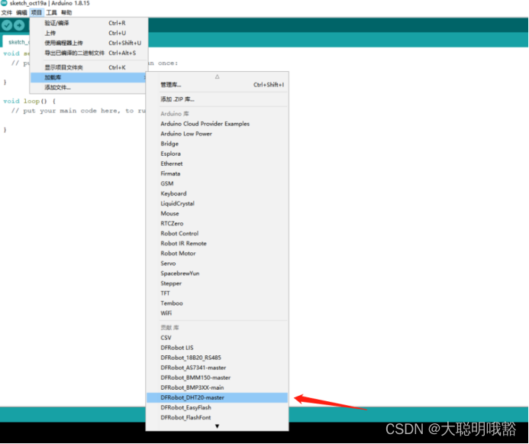Select the DFRobot LIS library
This screenshot has height=444, width=529.
(x=218, y=348)
